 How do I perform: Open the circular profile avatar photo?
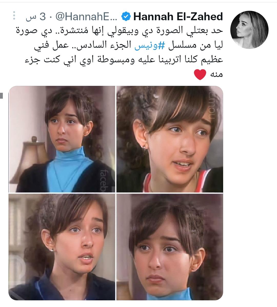[x=249, y=29]
